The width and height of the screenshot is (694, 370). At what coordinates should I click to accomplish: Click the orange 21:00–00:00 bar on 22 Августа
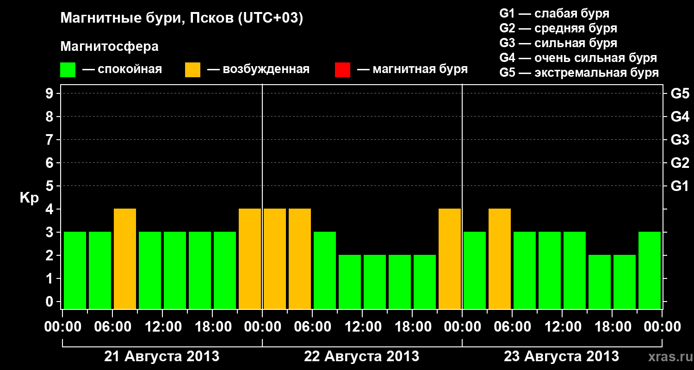coord(450,259)
